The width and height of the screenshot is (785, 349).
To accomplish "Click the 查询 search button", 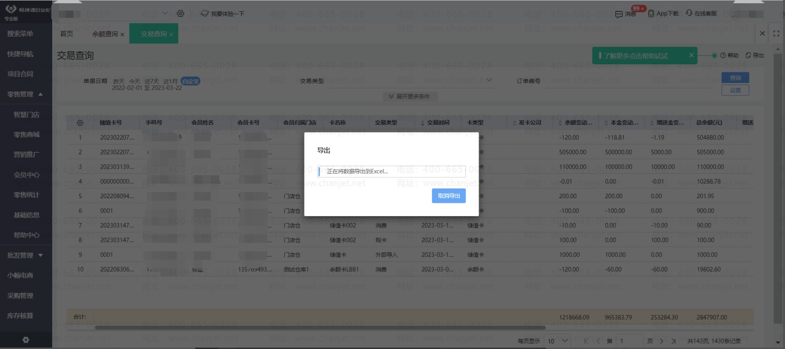I will (735, 78).
